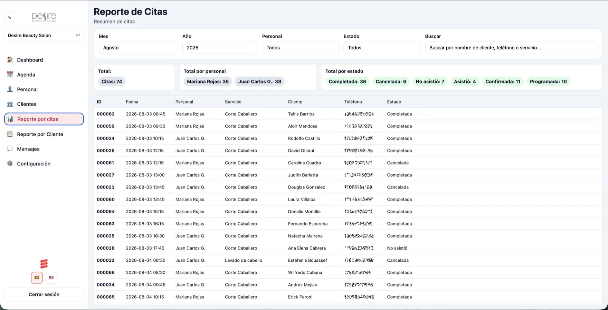Switch language with the Spain flag button
This screenshot has height=310, width=608.
[37, 278]
